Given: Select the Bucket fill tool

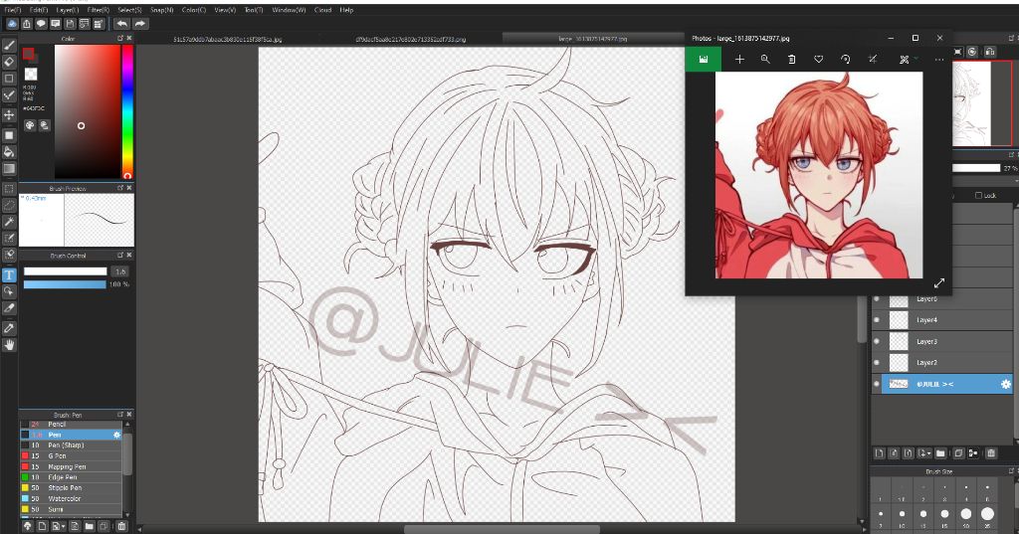Looking at the screenshot, I should pos(9,152).
